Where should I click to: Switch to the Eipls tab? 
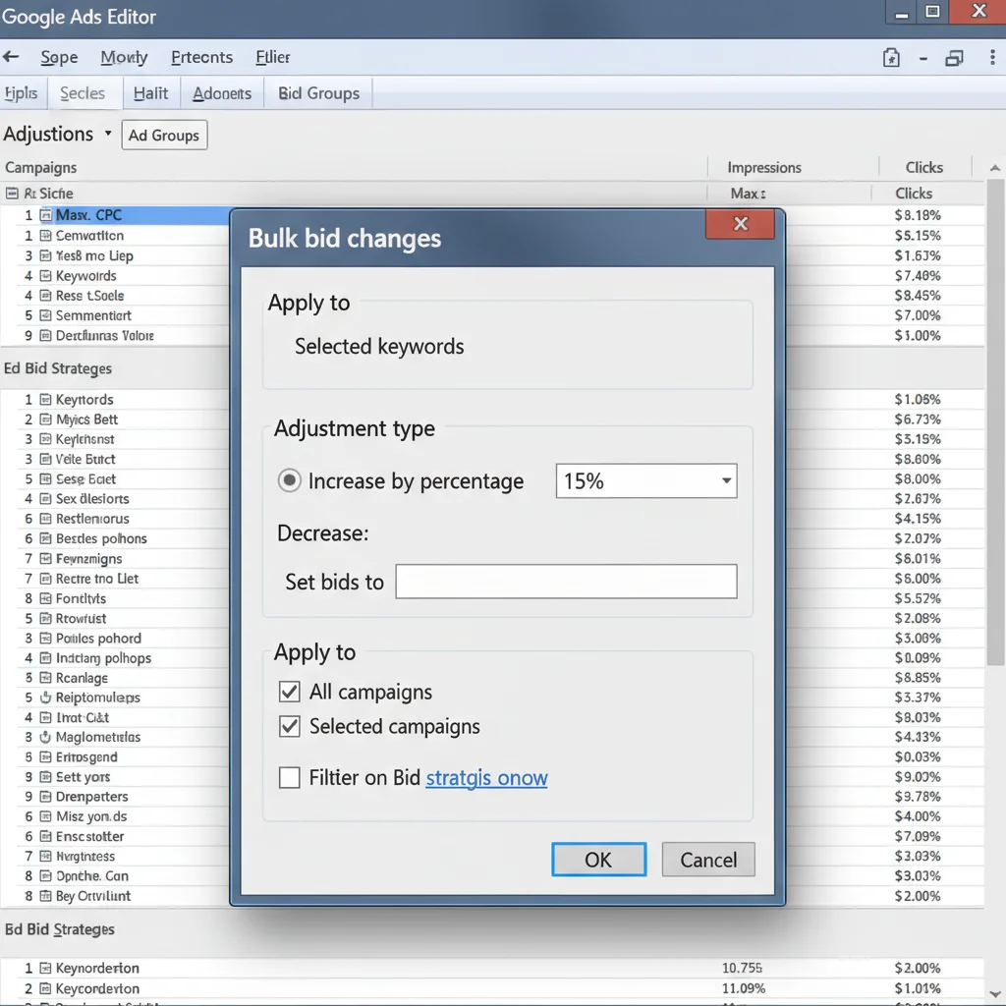point(22,93)
